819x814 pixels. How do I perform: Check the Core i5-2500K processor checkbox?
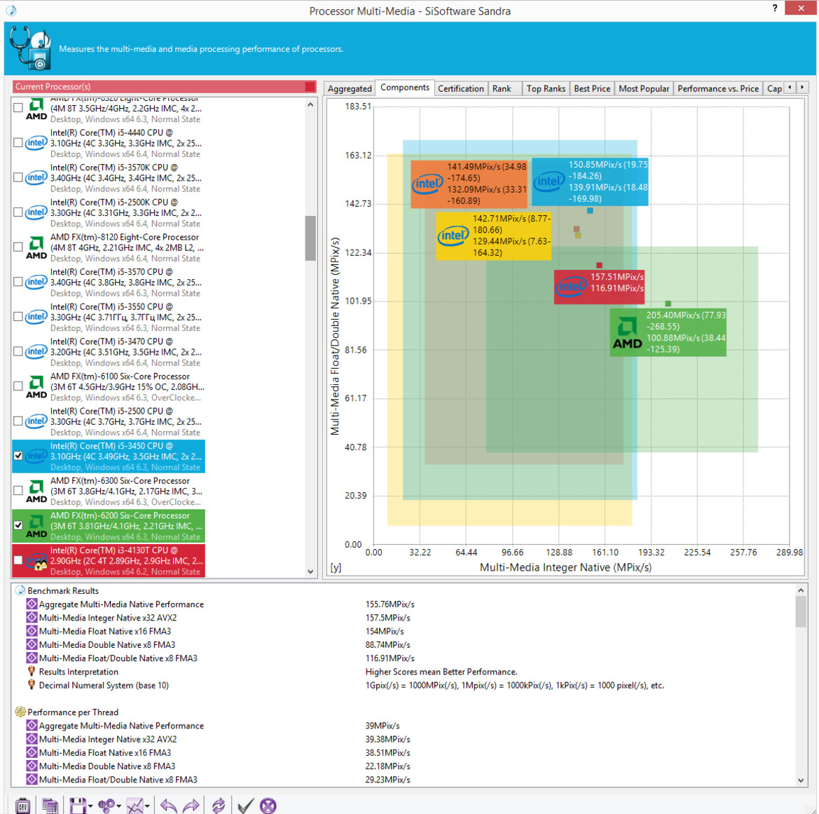point(18,212)
